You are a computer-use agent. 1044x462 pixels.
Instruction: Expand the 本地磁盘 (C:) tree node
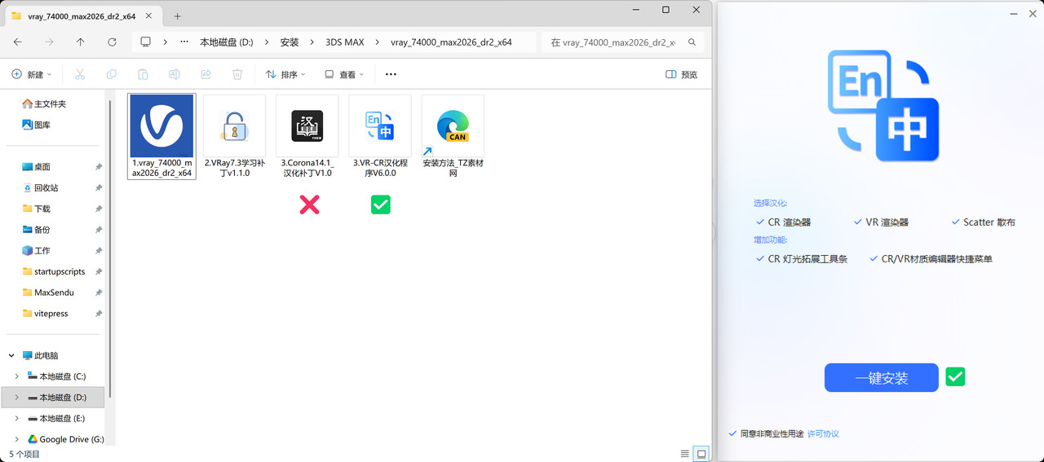point(17,376)
